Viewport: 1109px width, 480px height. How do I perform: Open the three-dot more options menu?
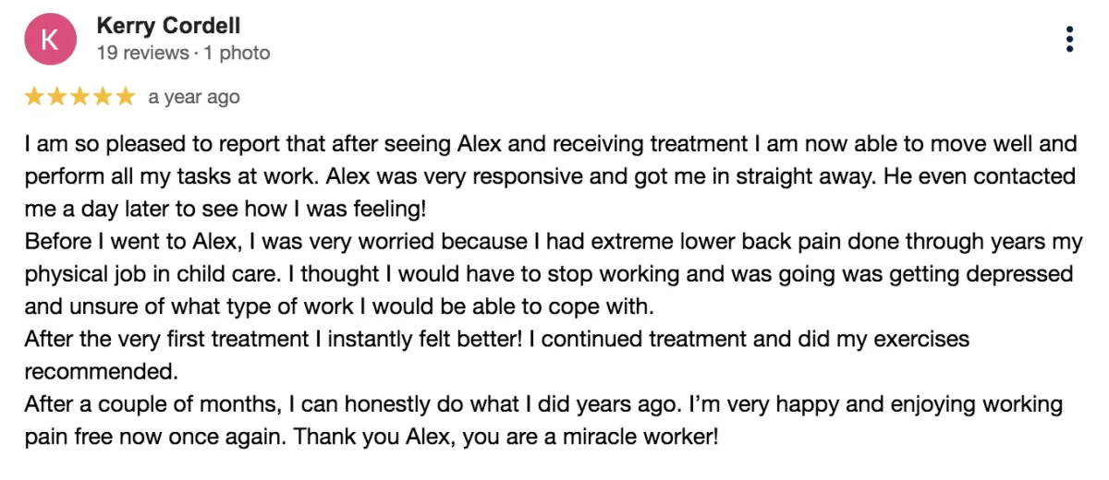1069,40
